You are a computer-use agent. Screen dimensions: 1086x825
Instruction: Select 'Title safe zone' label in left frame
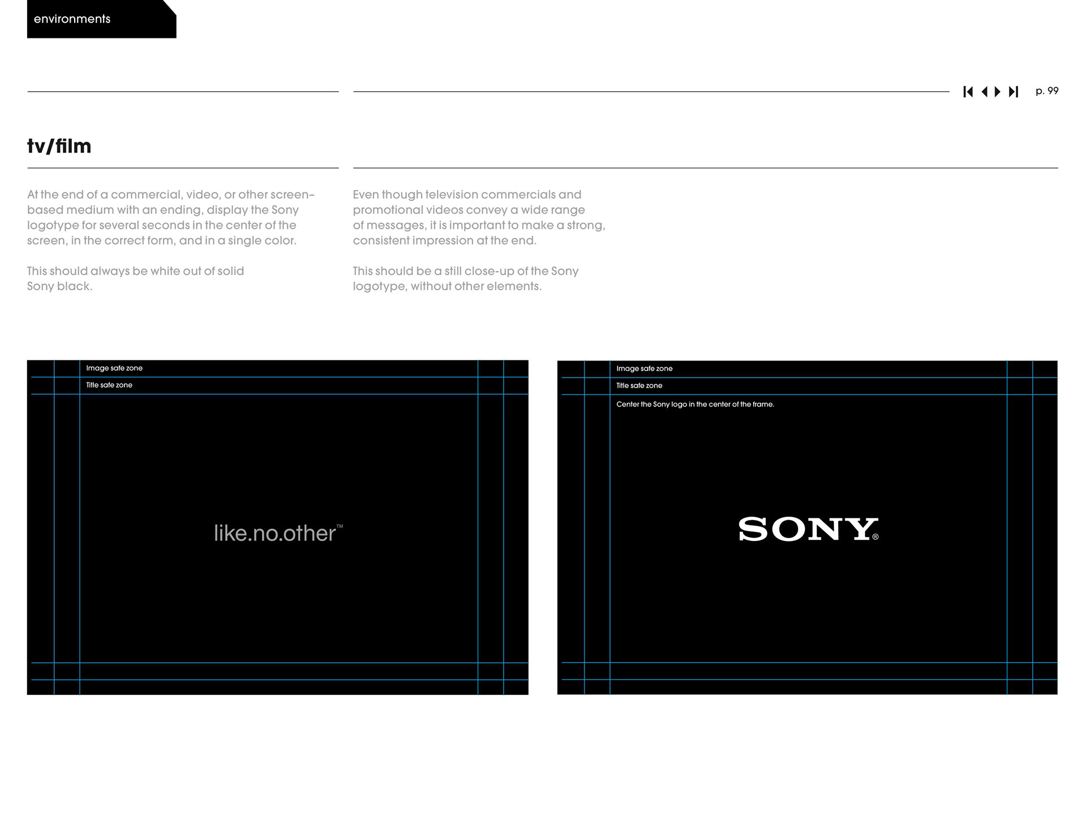[x=109, y=385]
